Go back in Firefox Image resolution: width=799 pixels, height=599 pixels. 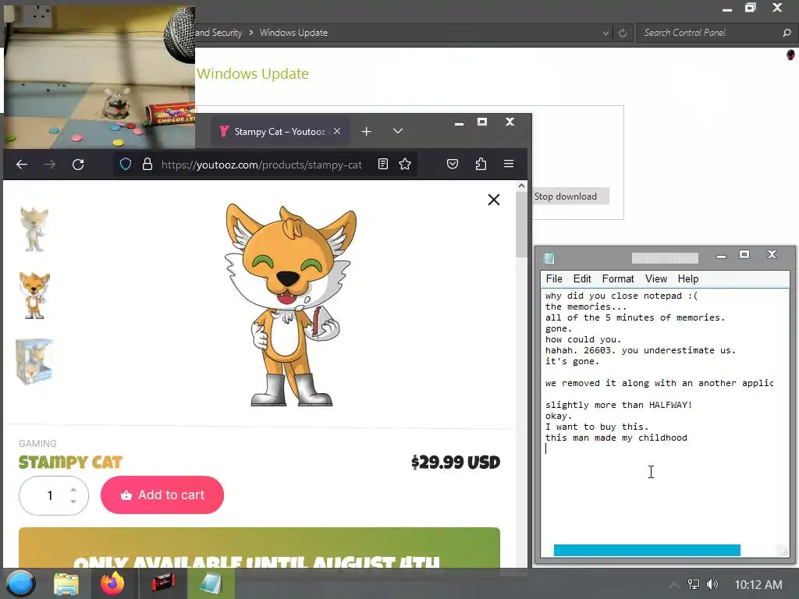click(x=21, y=164)
